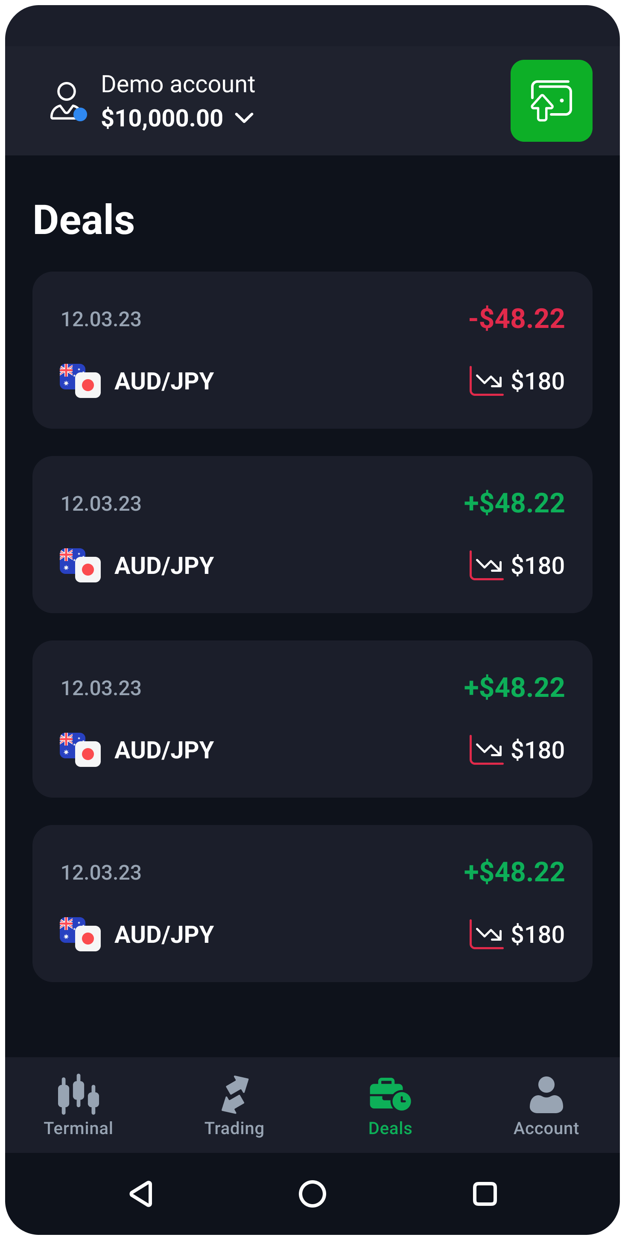The height and width of the screenshot is (1240, 625).
Task: Tap the Android recent apps square
Action: pos(485,1194)
